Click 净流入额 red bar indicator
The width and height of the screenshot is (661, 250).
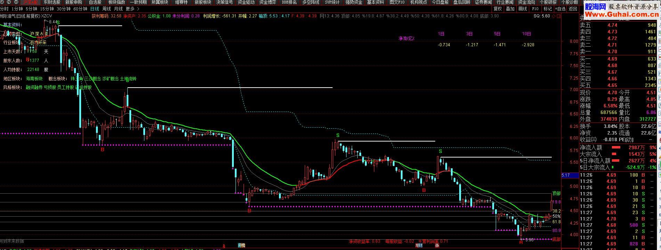click(x=616, y=147)
